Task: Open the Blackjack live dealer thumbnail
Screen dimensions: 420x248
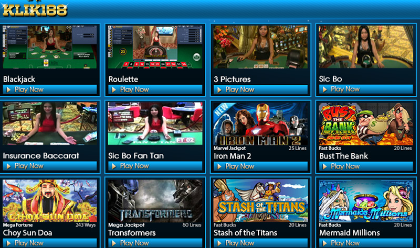Action: [x=50, y=47]
